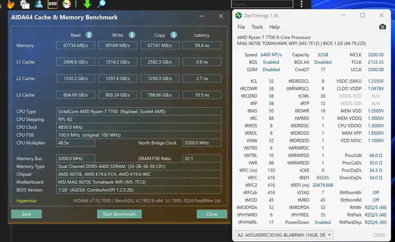The width and height of the screenshot is (395, 242).
Task: Click Cmd2T value 1T
Action: point(323,69)
